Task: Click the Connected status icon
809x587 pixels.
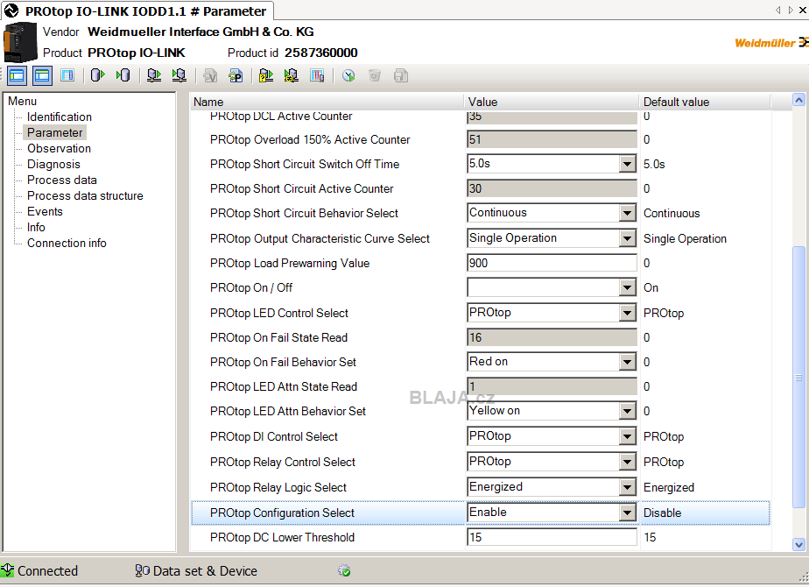Action: 7,570
